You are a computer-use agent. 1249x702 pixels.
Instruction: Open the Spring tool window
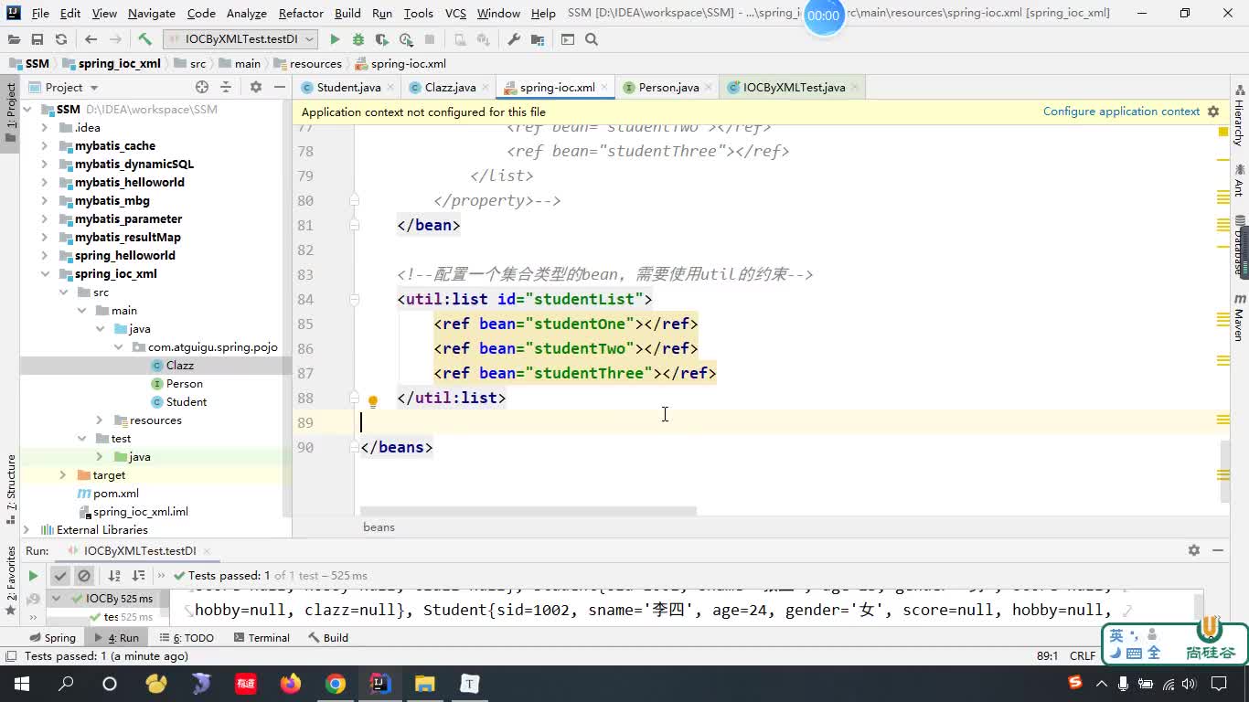point(53,638)
